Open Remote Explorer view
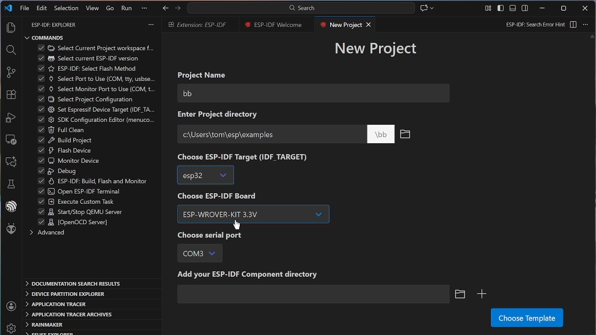The image size is (596, 335). tap(11, 140)
